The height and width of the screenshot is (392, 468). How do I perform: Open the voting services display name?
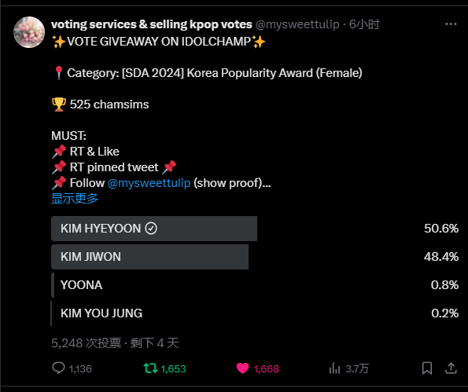pos(152,24)
